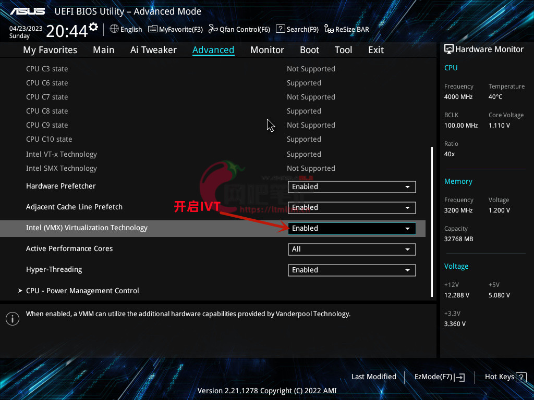The width and height of the screenshot is (534, 400).
Task: Switch to the Ai Tweaker tab
Action: click(x=153, y=50)
